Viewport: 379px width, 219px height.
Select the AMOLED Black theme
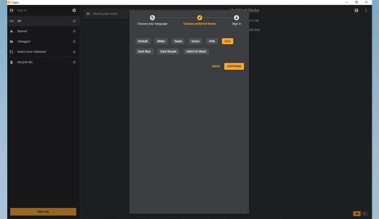196,52
